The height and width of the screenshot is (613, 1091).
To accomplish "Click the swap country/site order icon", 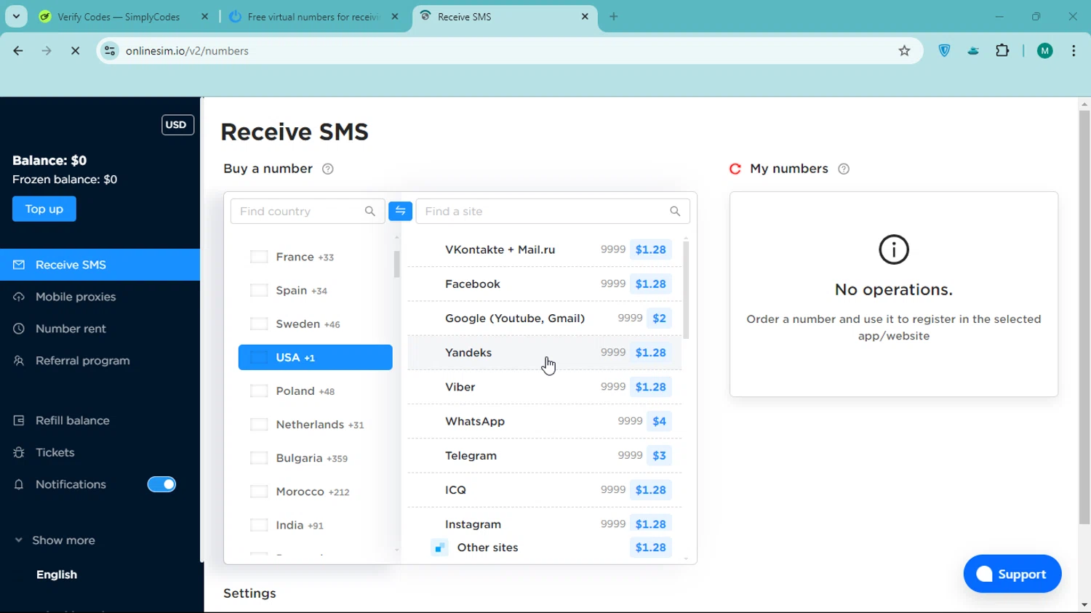I will (x=400, y=211).
